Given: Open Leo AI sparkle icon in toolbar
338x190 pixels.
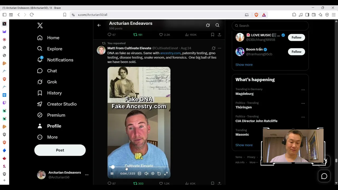Looking at the screenshot, I should point(320,15).
